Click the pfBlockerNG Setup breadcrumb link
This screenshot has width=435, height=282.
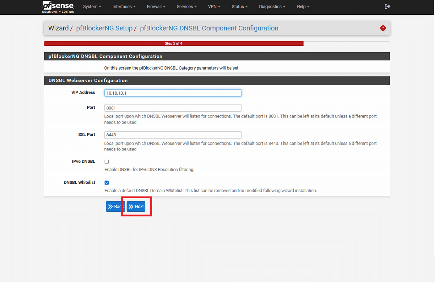coord(104,28)
